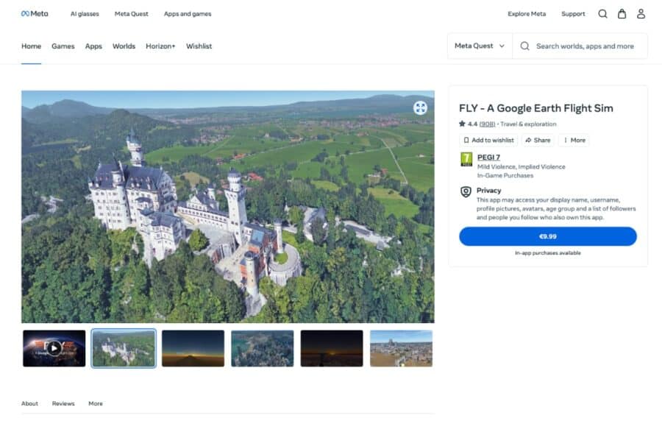Buy the app for €9.99
The image size is (662, 421).
tap(547, 236)
